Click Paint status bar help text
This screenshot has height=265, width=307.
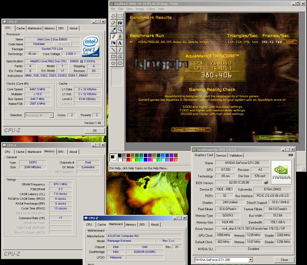click(x=139, y=168)
